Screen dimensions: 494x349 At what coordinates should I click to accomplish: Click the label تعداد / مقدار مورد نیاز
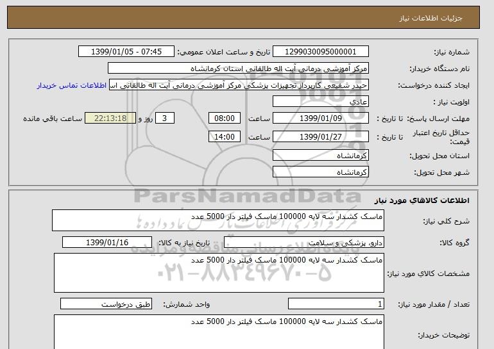(434, 304)
